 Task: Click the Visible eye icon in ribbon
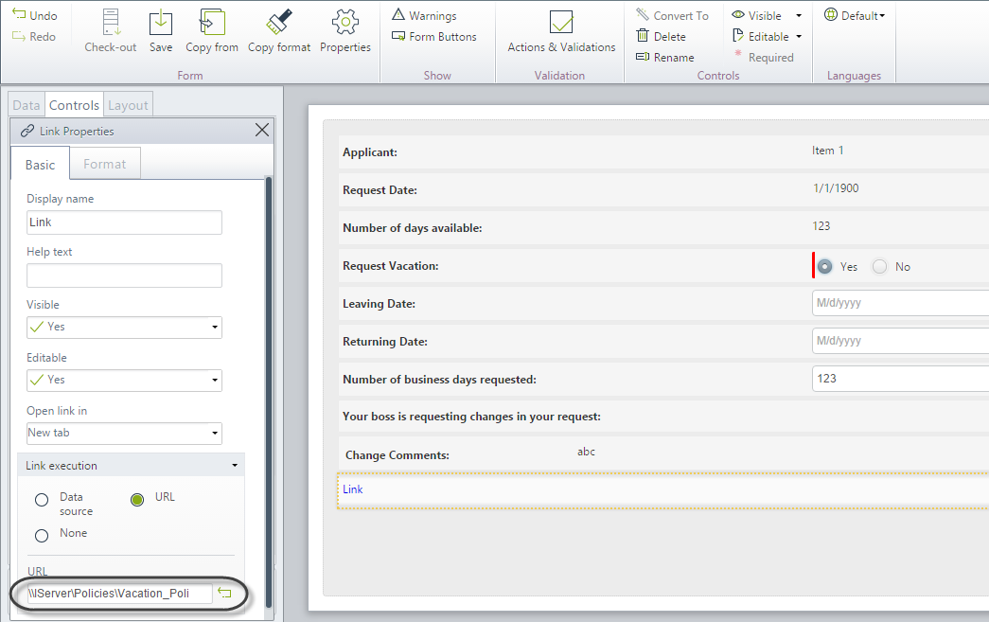click(738, 14)
